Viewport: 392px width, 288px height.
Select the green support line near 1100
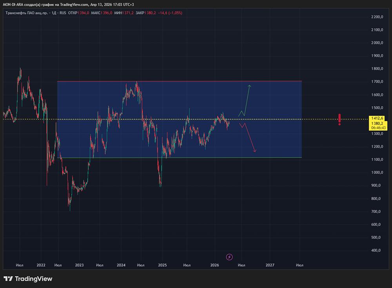180,158
